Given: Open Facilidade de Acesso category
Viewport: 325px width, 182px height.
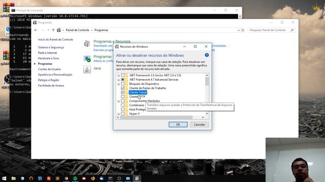Looking at the screenshot, I should 51,85.
